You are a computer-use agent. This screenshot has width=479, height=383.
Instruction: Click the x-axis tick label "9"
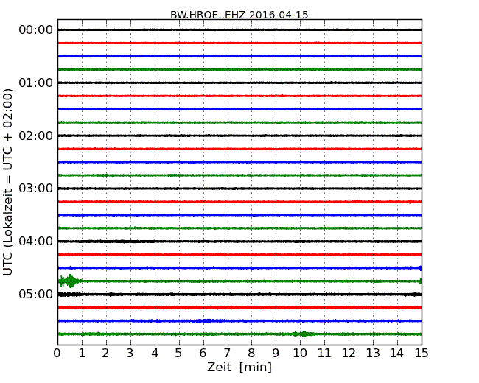click(276, 354)
